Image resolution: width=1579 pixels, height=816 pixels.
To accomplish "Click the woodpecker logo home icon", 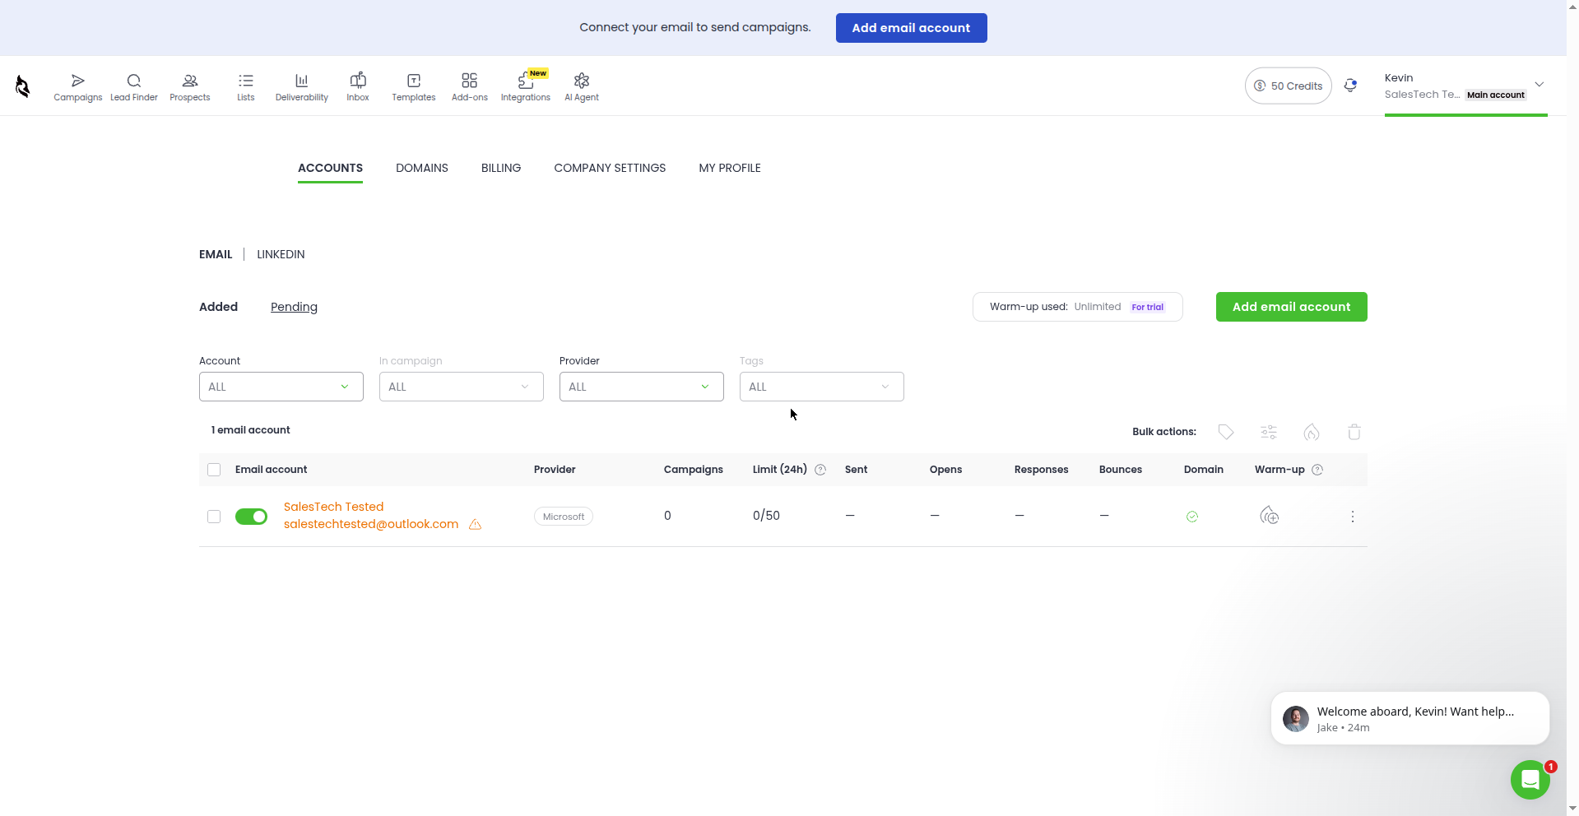I will click(23, 86).
